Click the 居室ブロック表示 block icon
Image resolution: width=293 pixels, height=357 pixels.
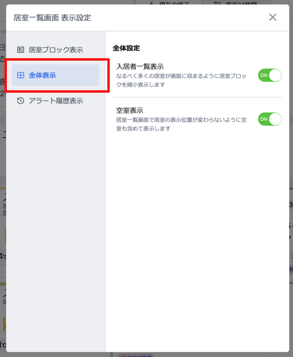(21, 50)
